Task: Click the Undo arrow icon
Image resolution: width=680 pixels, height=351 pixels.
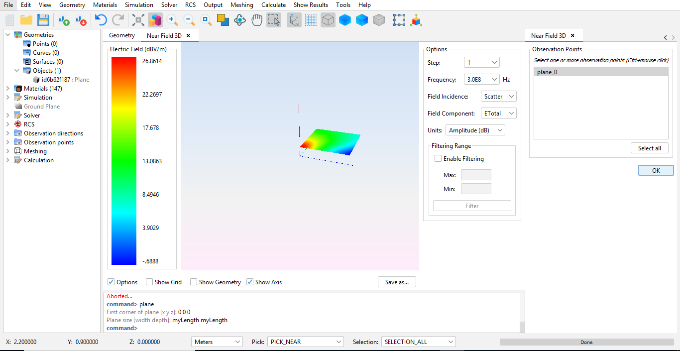Action: [101, 20]
